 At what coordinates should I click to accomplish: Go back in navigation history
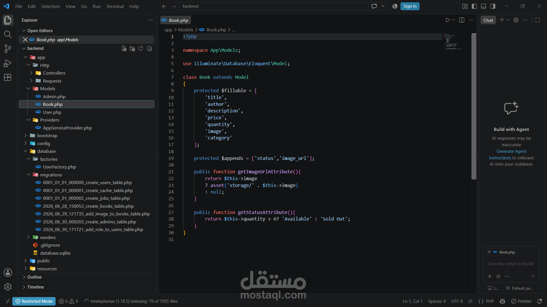[164, 6]
